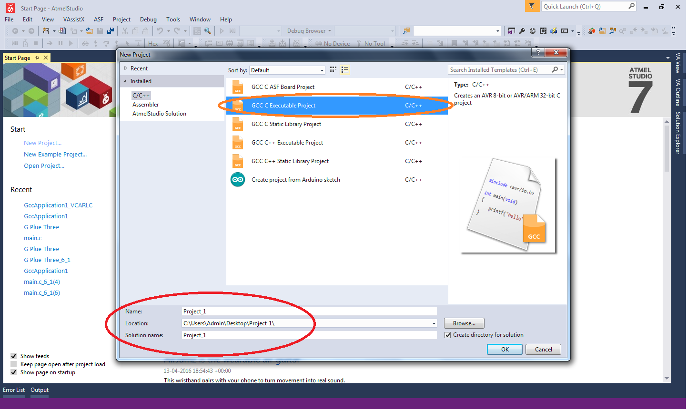Click the Quick Launch search icon
The width and height of the screenshot is (687, 409).
[631, 6]
